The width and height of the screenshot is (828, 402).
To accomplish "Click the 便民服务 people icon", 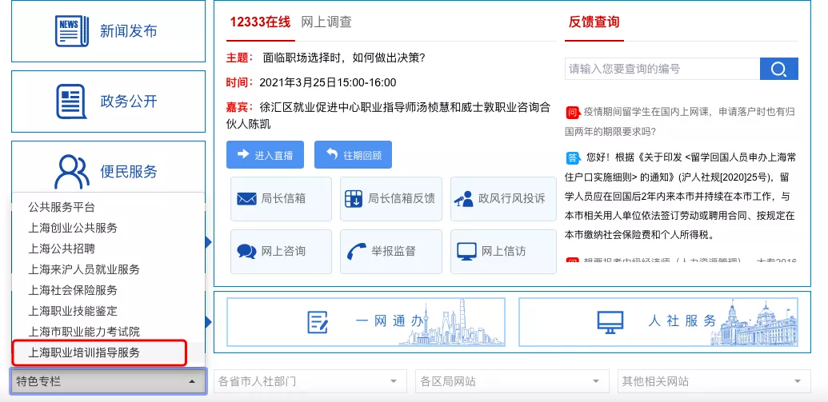I will click(x=70, y=171).
